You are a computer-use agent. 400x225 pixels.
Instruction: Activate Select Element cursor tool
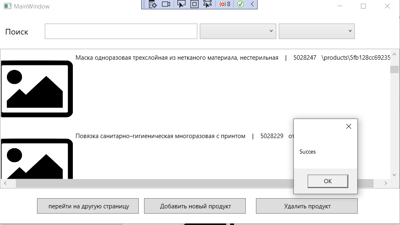[181, 4]
